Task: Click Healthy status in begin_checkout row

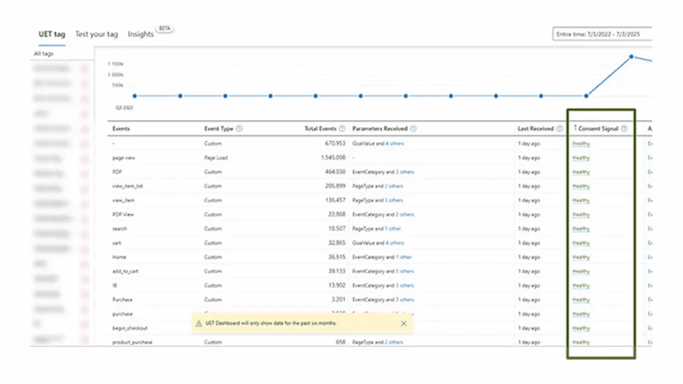Action: 581,328
